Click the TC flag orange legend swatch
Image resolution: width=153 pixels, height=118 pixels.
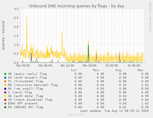5,81
